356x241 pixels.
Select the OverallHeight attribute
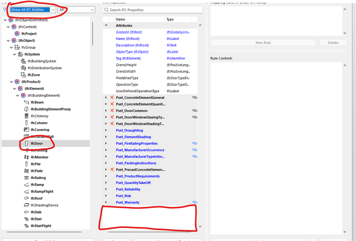click(126, 65)
